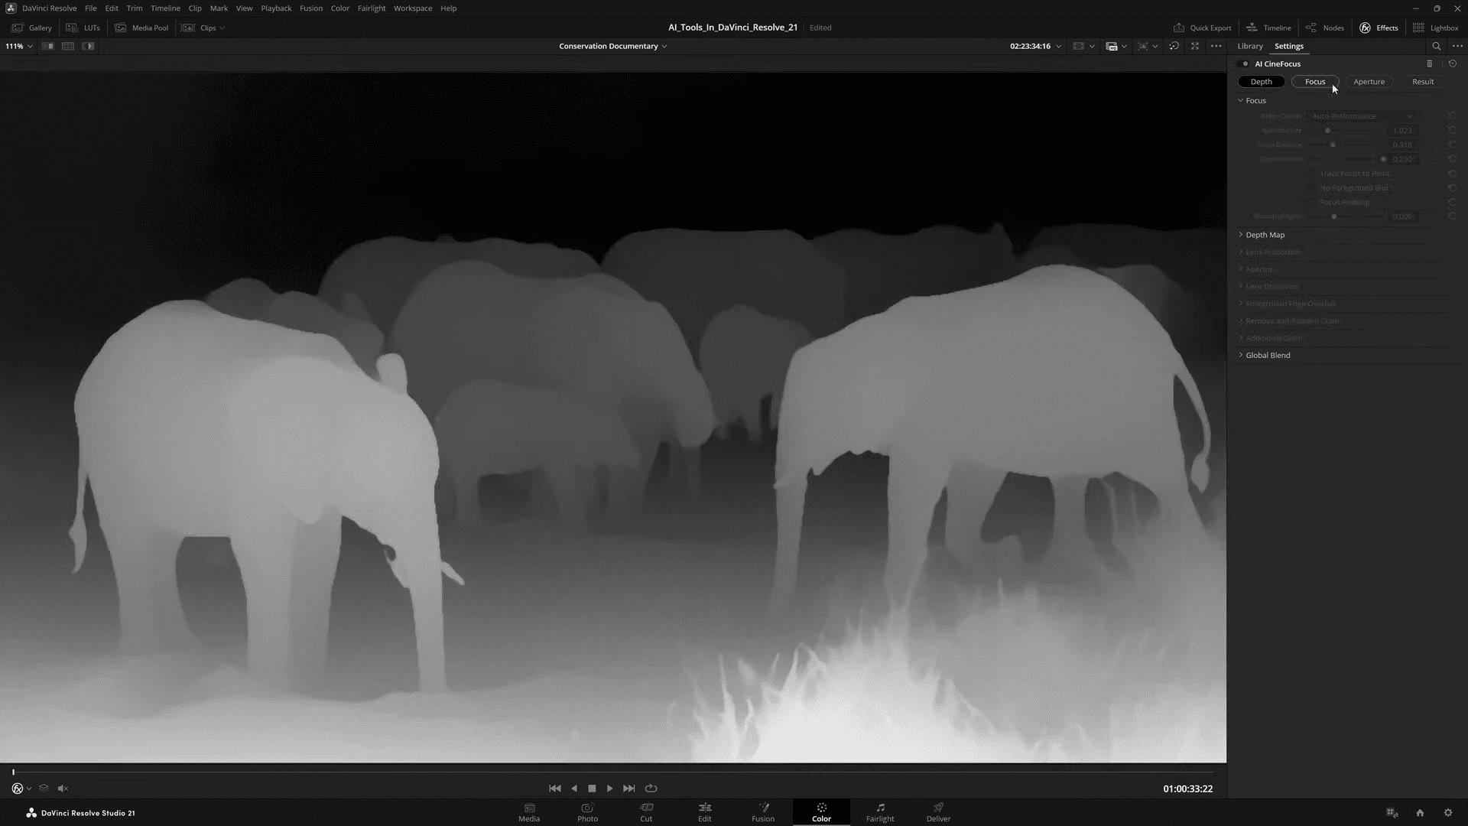The height and width of the screenshot is (826, 1468).
Task: Open the Playback menu
Action: coord(276,8)
